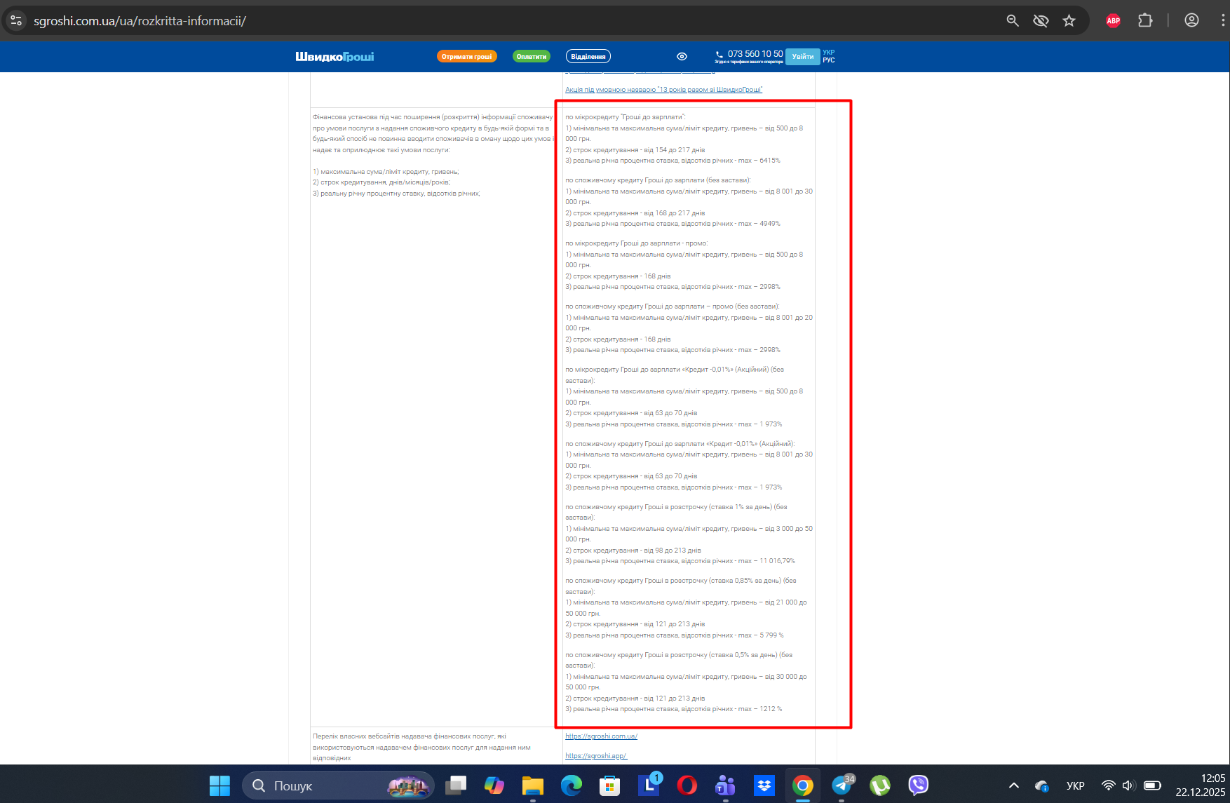Open Dropbox from the taskbar

pos(764,785)
